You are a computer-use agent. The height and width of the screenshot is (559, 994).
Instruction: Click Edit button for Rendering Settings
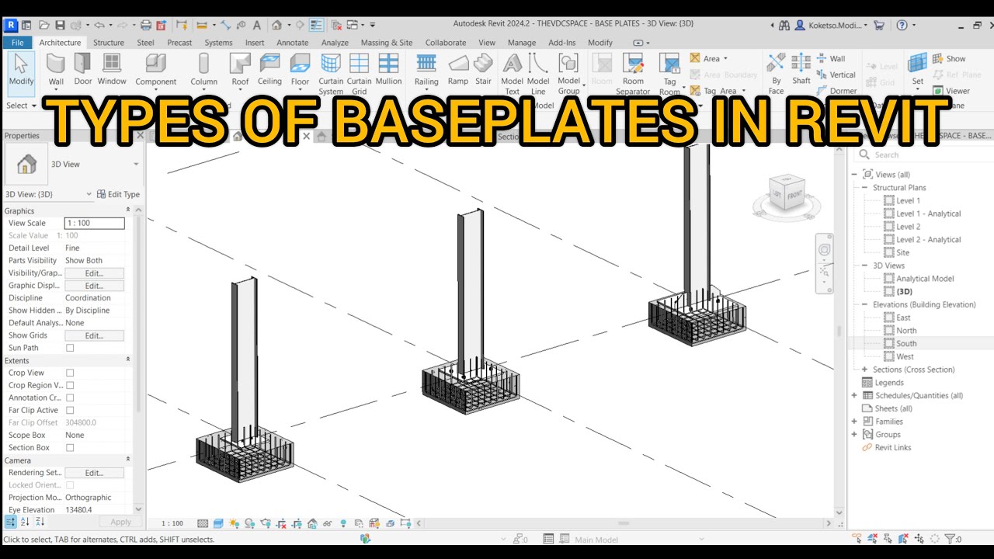pyautogui.click(x=94, y=473)
